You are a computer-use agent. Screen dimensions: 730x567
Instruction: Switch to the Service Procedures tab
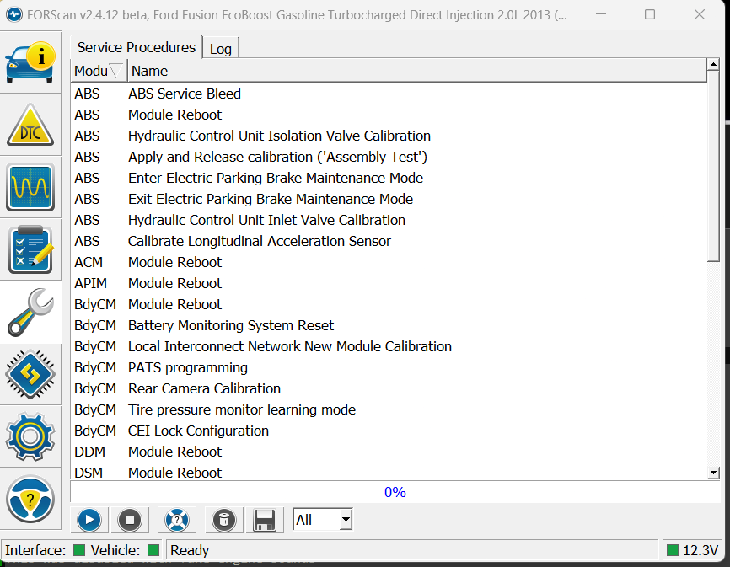(137, 47)
